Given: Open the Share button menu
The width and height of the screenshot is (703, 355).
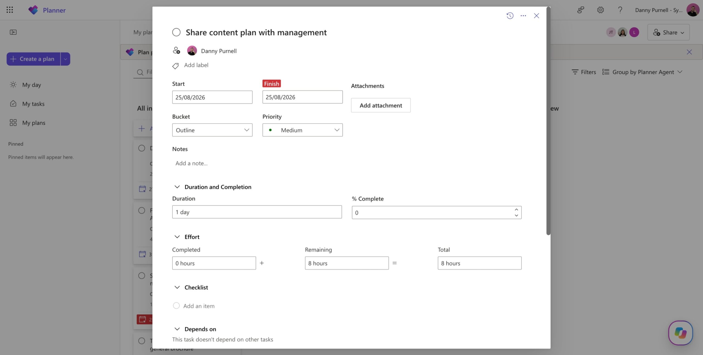Looking at the screenshot, I should [x=668, y=32].
